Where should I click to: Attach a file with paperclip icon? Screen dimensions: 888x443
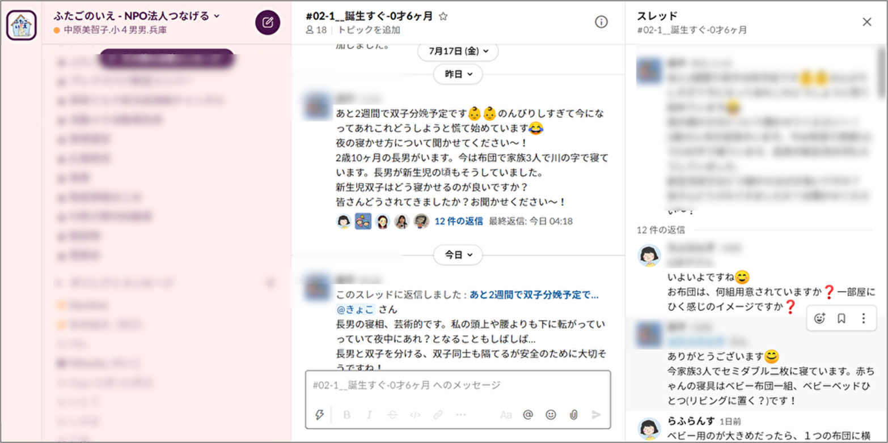pos(573,415)
